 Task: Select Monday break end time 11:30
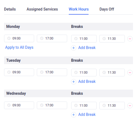coord(112,39)
